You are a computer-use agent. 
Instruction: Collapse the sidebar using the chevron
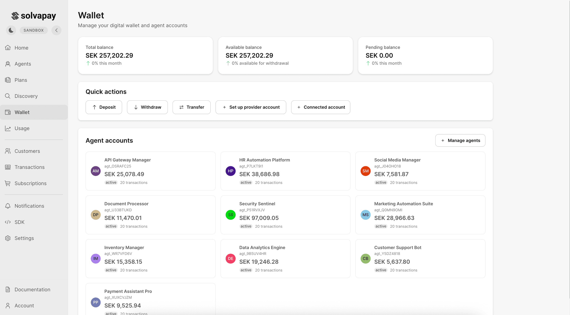(x=56, y=30)
